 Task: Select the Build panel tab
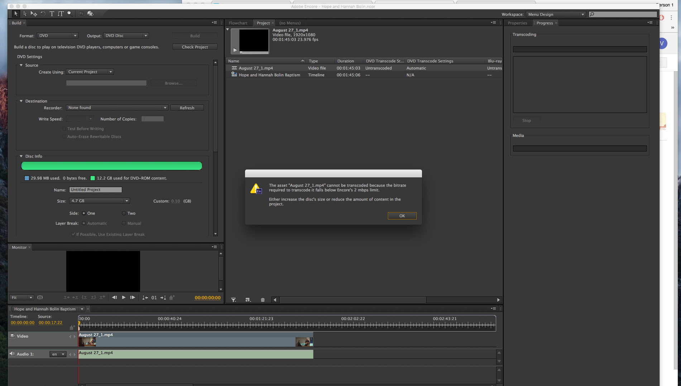coord(16,23)
